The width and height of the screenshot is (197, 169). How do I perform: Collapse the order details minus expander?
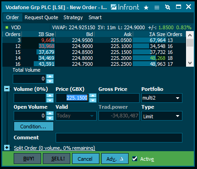click(7, 89)
